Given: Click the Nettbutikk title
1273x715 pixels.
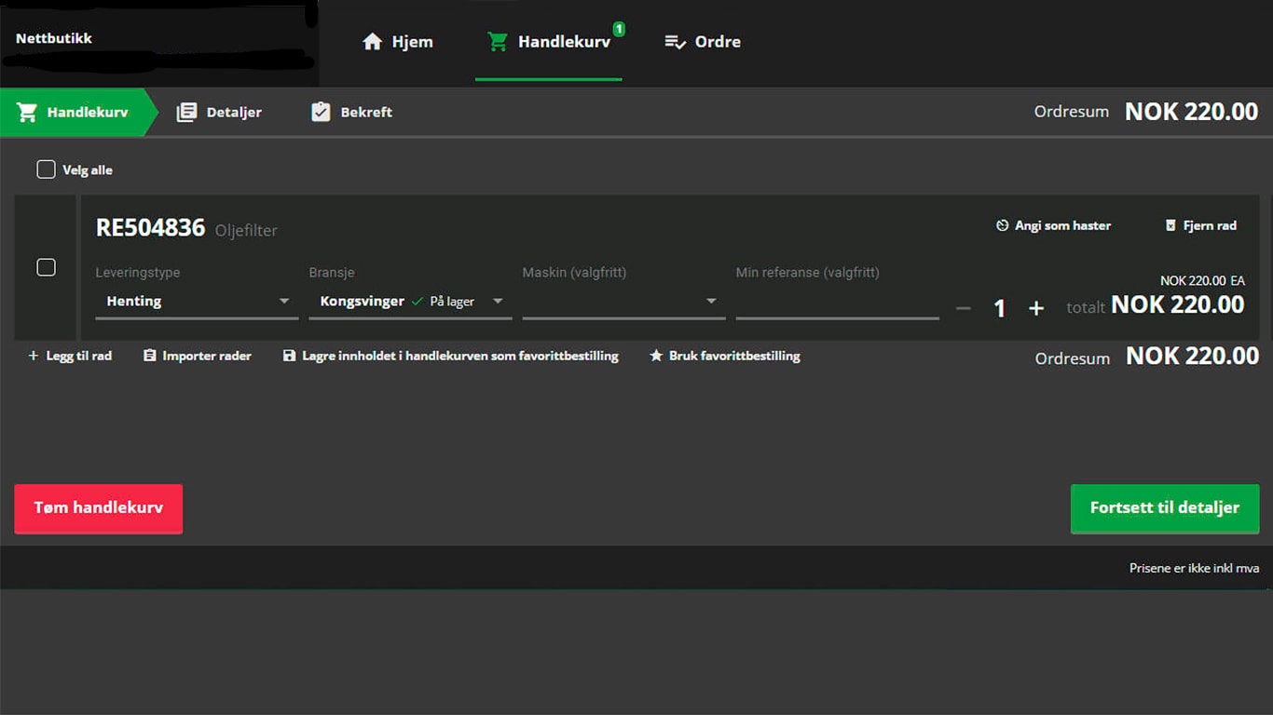Looking at the screenshot, I should coord(54,38).
